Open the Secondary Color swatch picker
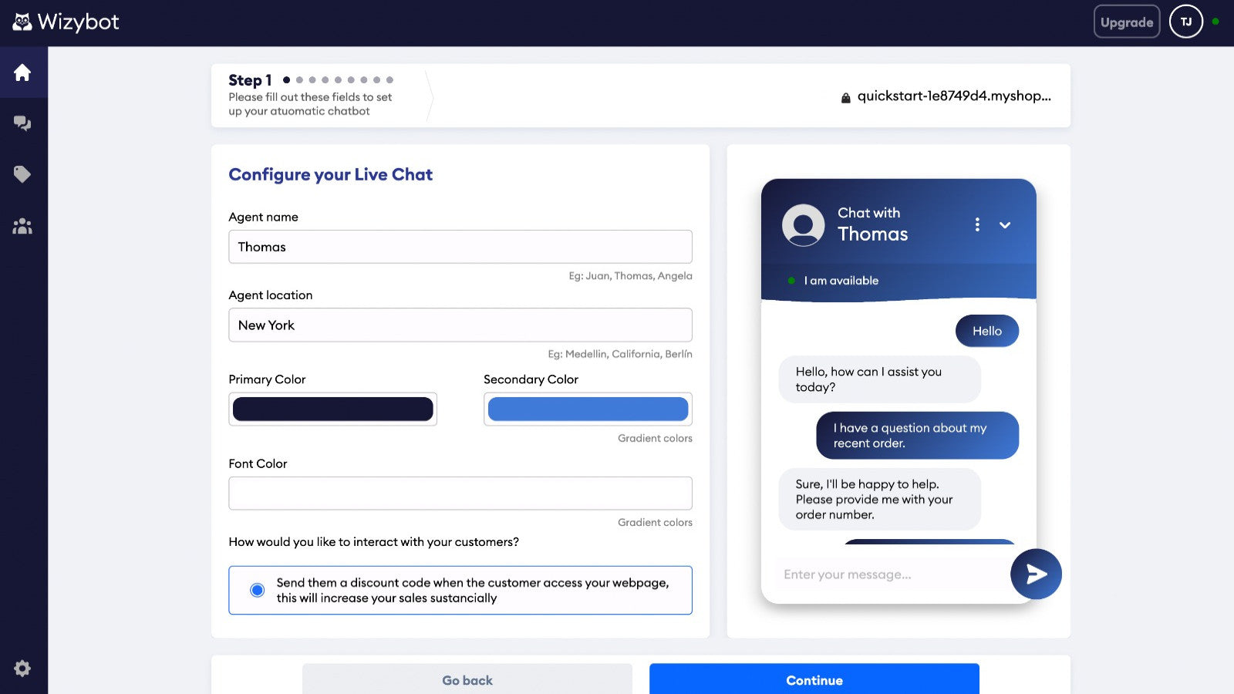The image size is (1234, 694). (588, 409)
